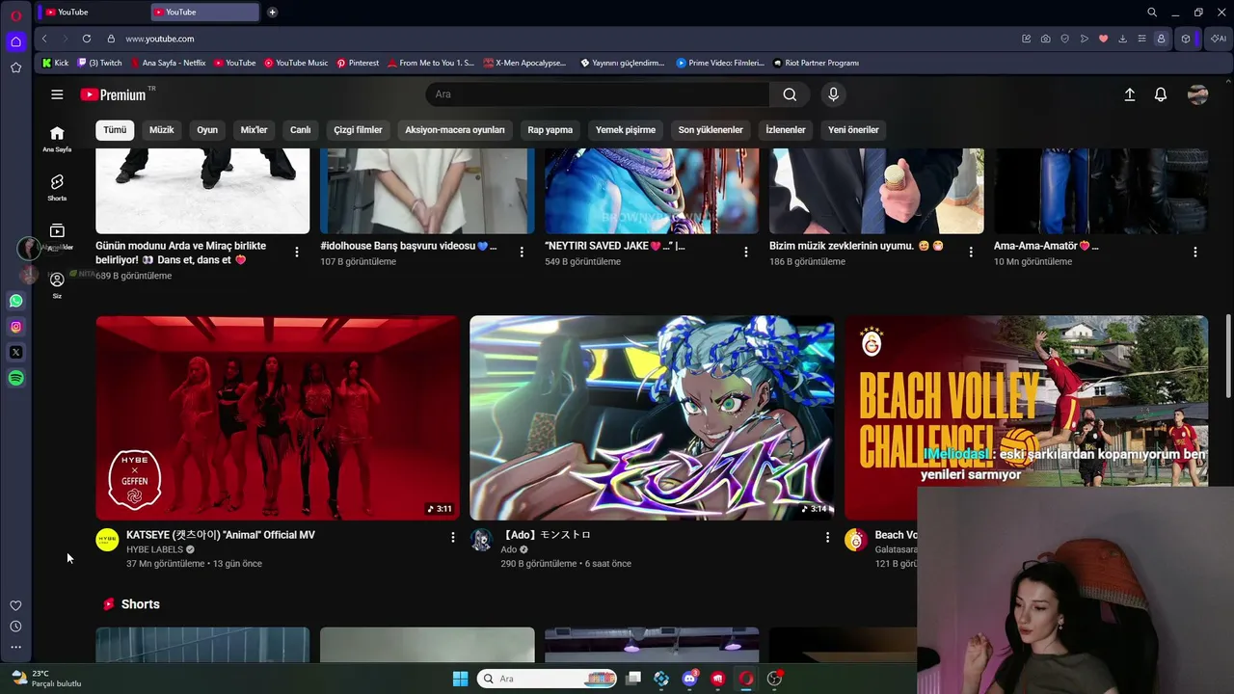Viewport: 1234px width, 694px height.
Task: Open WhatsApp in the Opera sidebar
Action: [x=15, y=301]
